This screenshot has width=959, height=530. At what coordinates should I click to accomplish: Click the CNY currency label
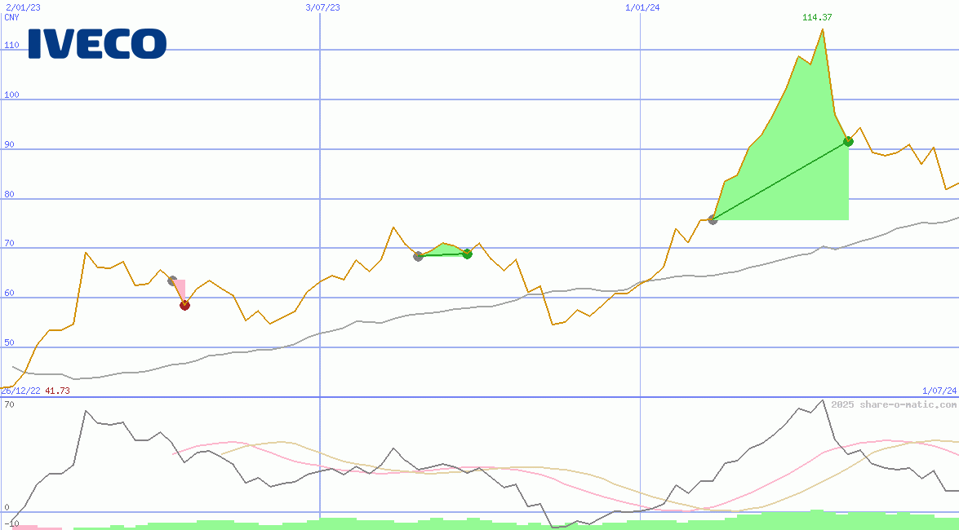coord(11,17)
